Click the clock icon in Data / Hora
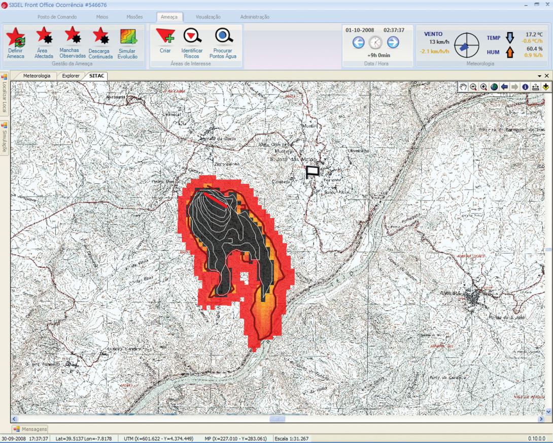 [375, 43]
